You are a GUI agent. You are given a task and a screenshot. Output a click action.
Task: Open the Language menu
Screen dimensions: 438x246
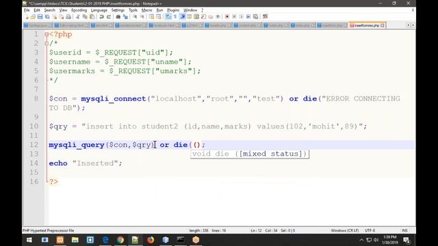click(x=99, y=10)
